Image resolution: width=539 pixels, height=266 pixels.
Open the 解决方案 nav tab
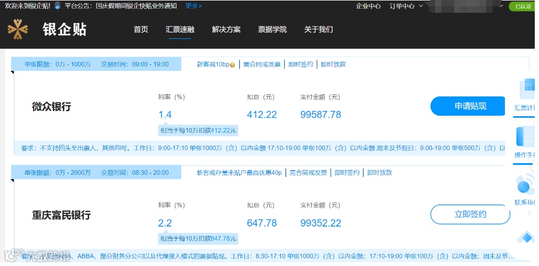point(226,29)
